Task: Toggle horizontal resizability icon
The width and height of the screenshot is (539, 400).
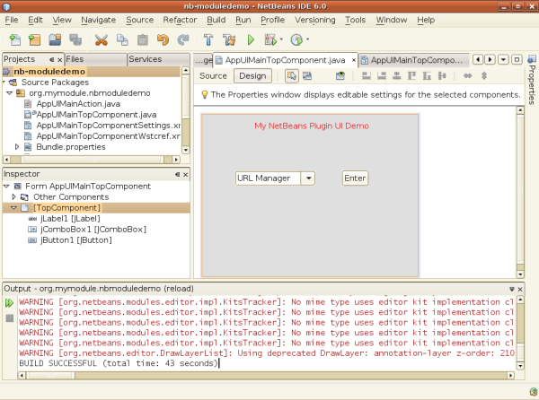Action: click(x=467, y=76)
